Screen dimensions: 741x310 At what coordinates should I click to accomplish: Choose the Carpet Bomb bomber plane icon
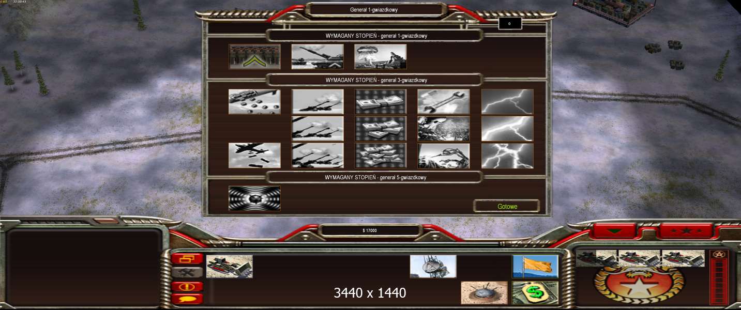[254, 156]
